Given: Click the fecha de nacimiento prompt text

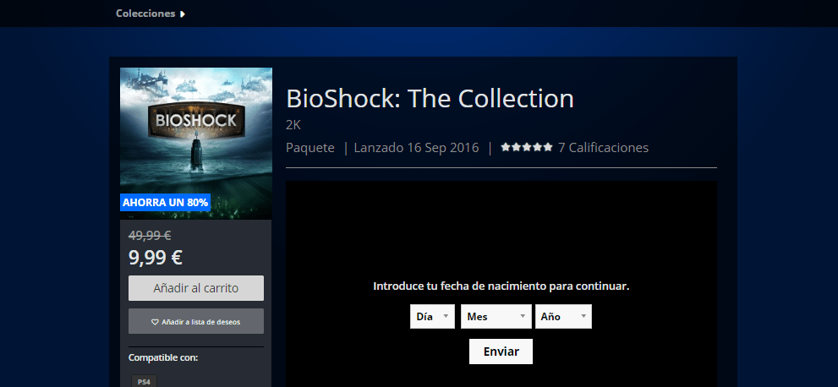Looking at the screenshot, I should pos(501,286).
